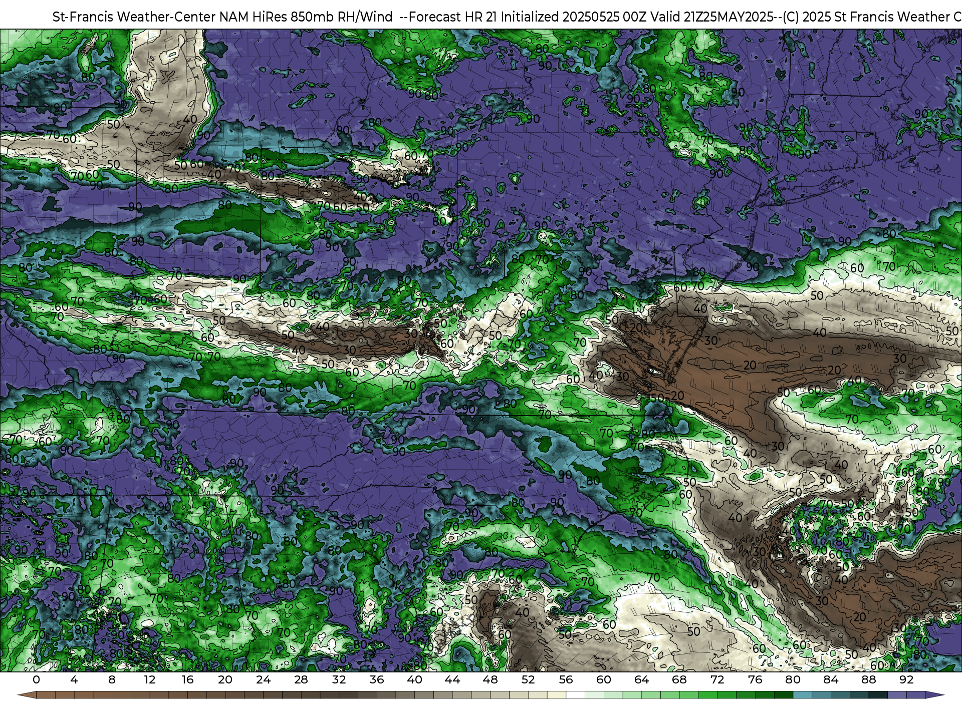This screenshot has height=701, width=962.
Task: Click the colorbar's left brown arrow tip
Action: pyautogui.click(x=26, y=695)
